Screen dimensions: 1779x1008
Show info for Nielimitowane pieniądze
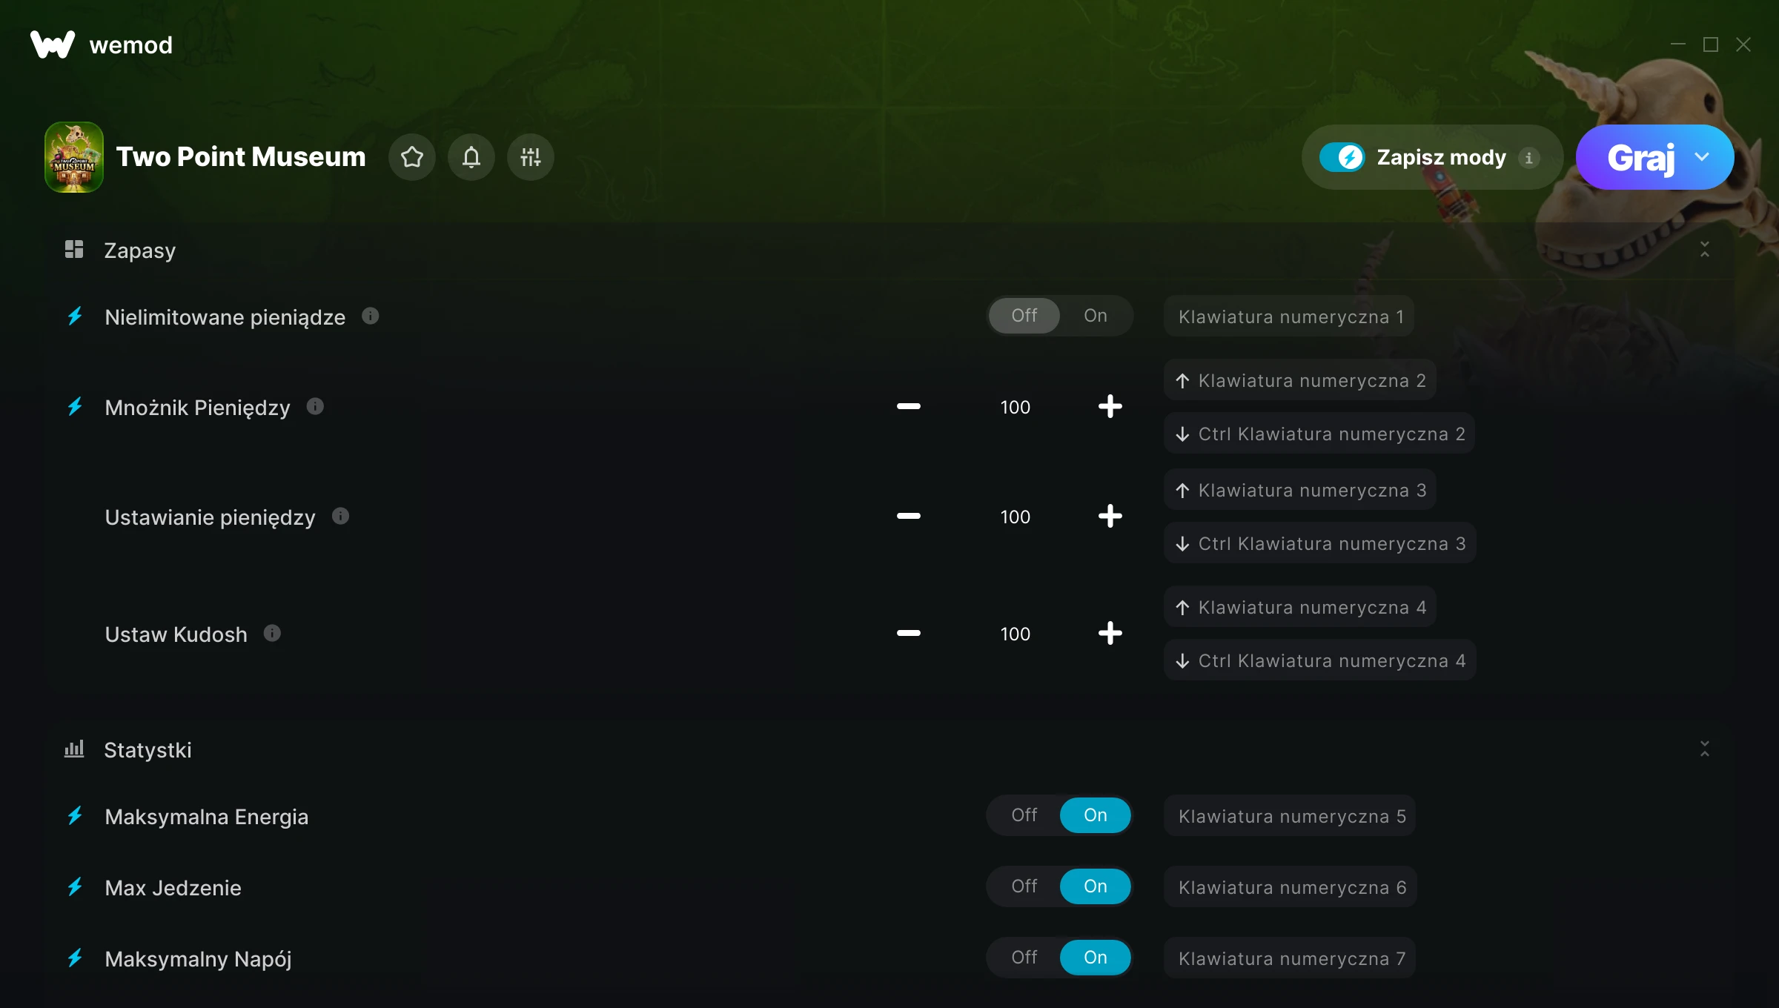click(371, 316)
